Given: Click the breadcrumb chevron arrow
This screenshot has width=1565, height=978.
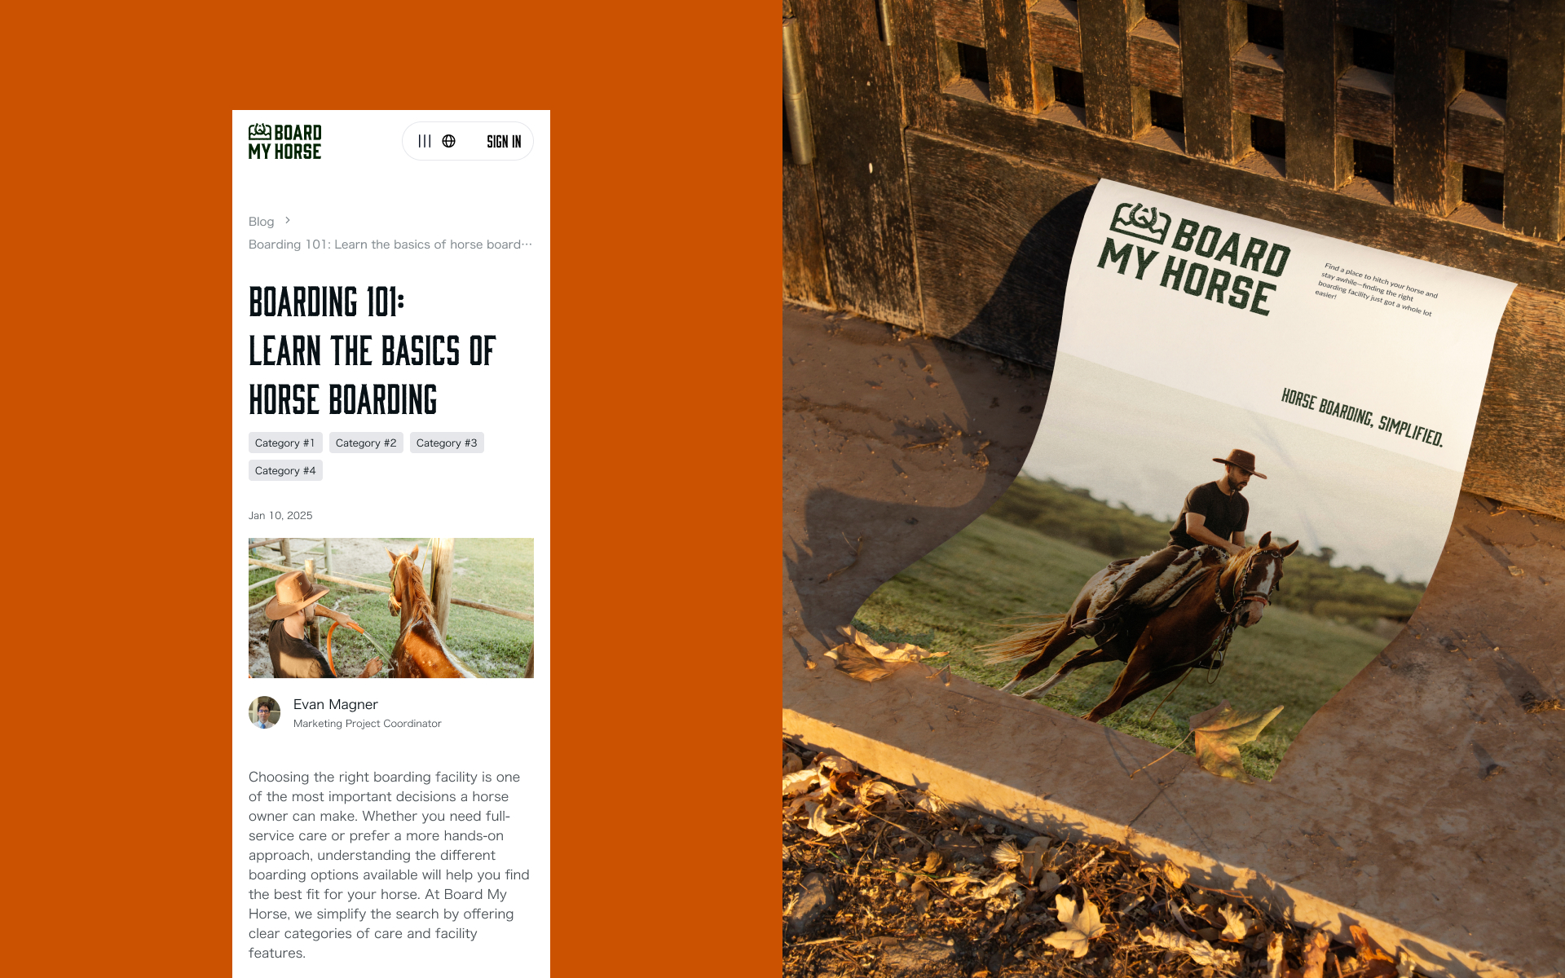Looking at the screenshot, I should tap(288, 221).
